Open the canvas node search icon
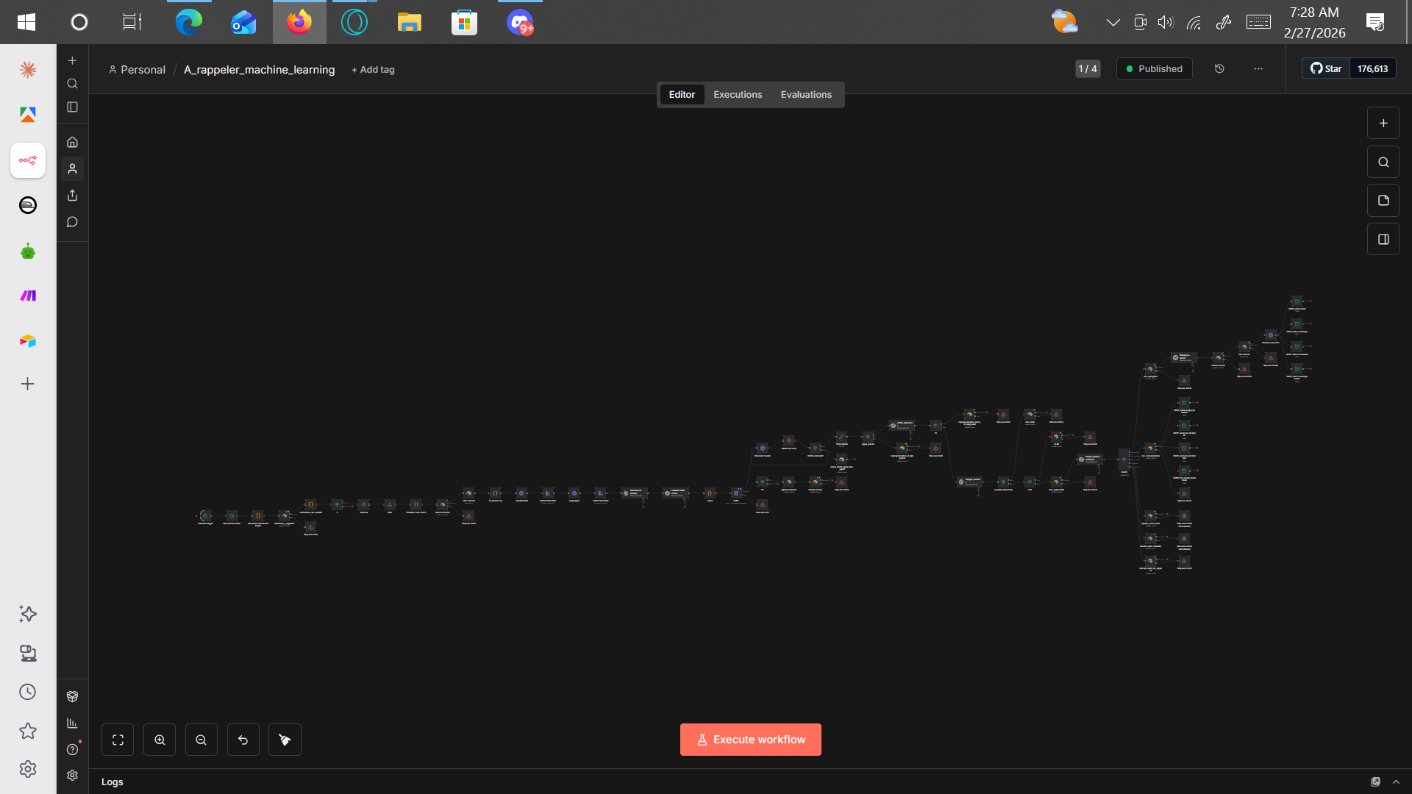The width and height of the screenshot is (1412, 794). (1383, 162)
